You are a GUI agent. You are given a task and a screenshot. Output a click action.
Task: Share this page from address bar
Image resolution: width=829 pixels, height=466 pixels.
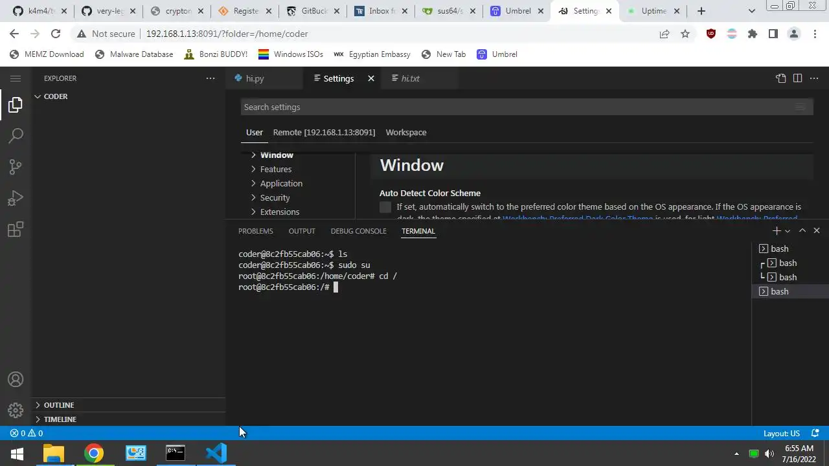coord(664,34)
